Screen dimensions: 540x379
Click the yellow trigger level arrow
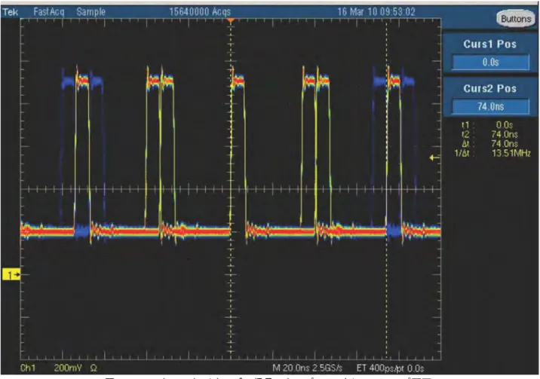[x=434, y=158]
